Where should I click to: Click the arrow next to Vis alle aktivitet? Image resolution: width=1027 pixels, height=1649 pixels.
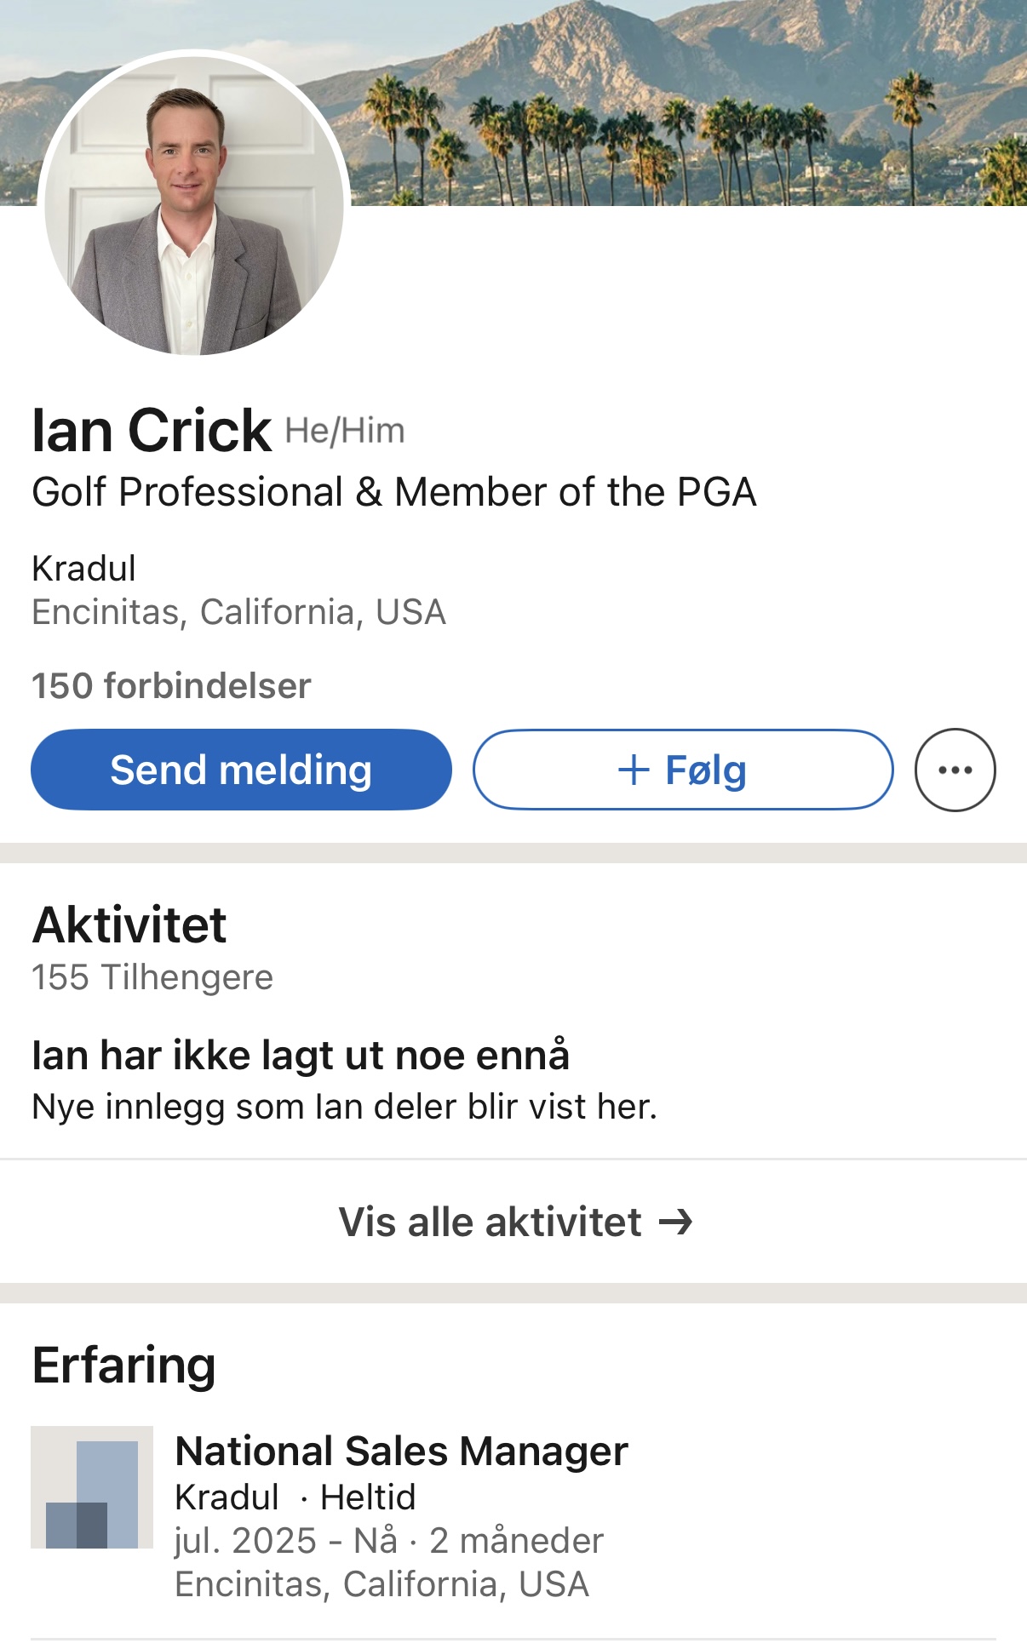tap(676, 1222)
